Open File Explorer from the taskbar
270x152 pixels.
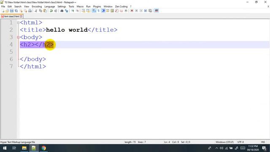click(24, 148)
